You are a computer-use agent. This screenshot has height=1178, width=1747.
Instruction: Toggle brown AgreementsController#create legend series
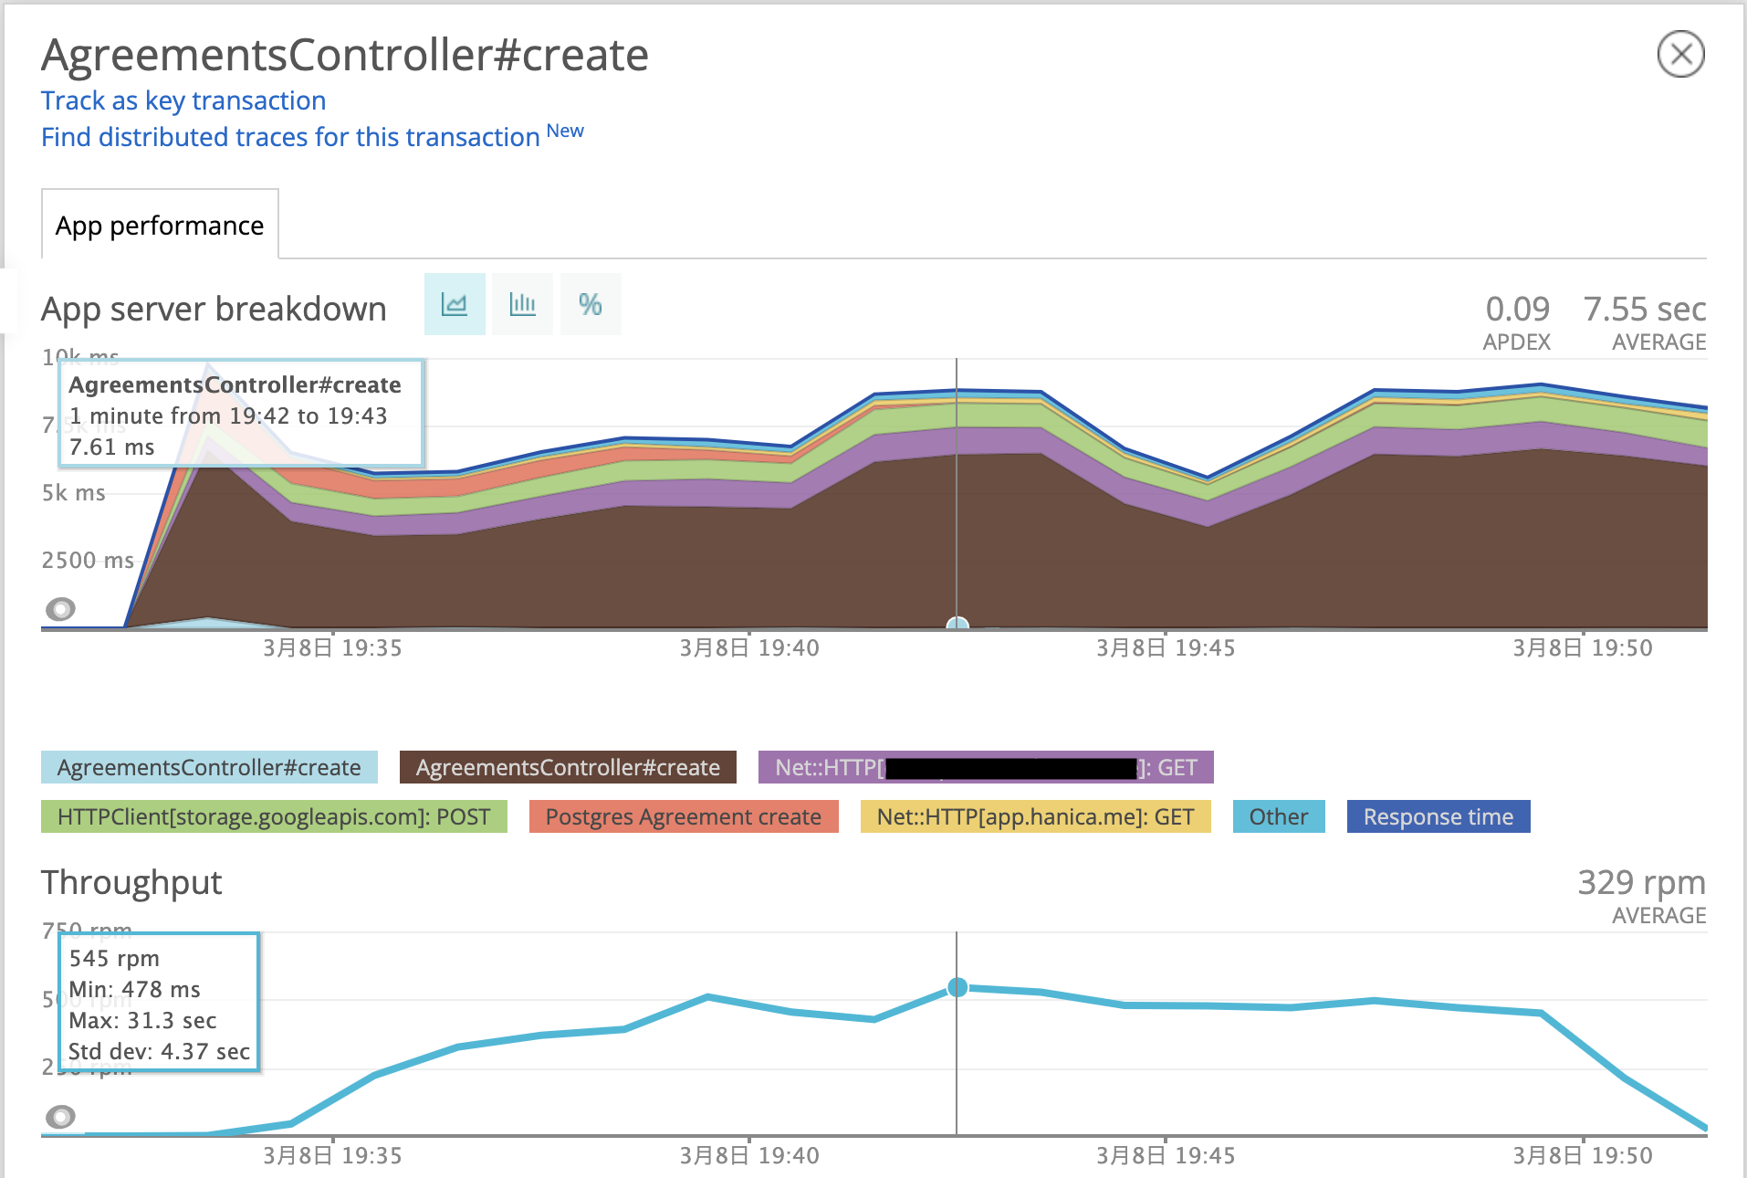point(568,767)
